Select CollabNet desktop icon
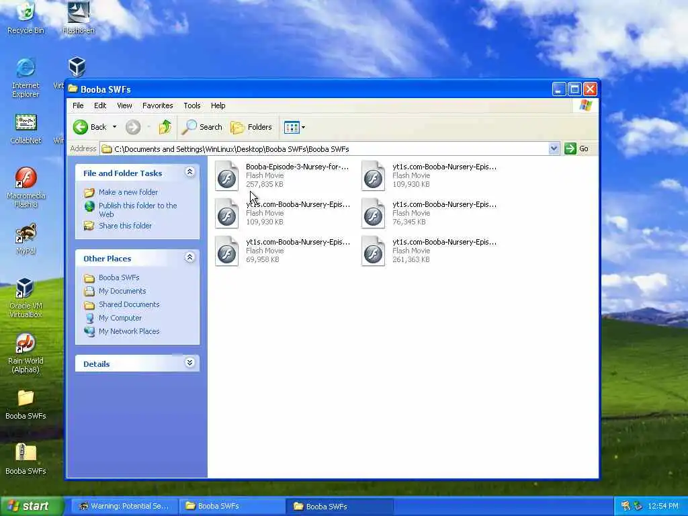 tap(26, 128)
